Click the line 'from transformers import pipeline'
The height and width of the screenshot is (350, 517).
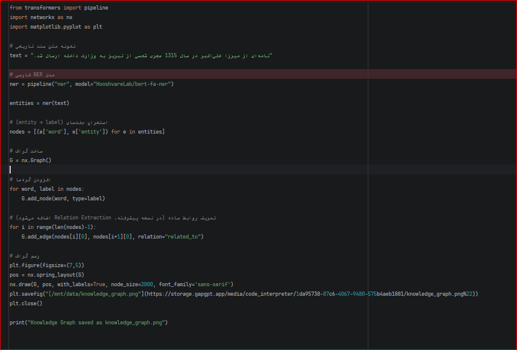tap(59, 8)
